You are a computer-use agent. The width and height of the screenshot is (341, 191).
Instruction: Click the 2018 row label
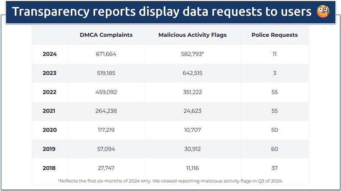click(49, 168)
